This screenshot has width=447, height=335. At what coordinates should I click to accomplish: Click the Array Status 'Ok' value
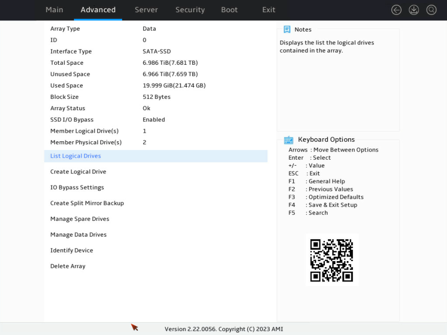(x=146, y=108)
